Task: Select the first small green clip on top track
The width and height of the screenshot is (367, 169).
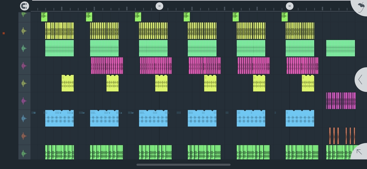Action: [x=44, y=17]
